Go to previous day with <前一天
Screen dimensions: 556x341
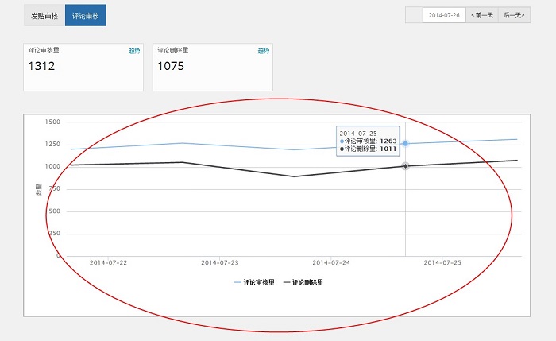(x=482, y=15)
